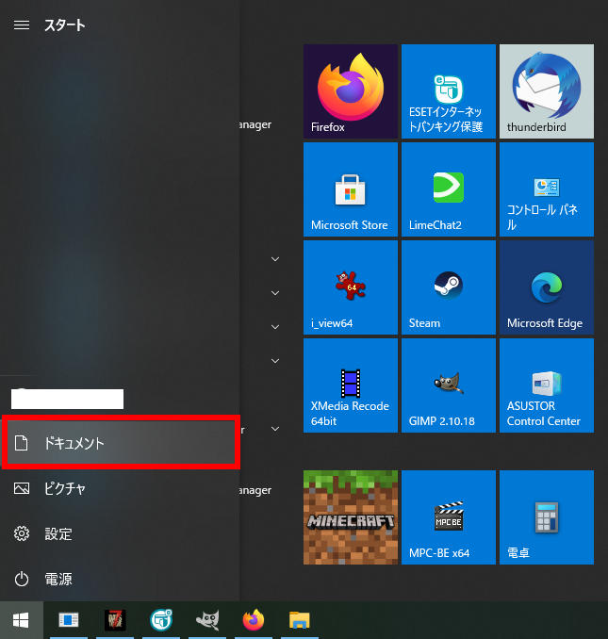Image resolution: width=608 pixels, height=639 pixels.
Task: Expand the chevron beside ドキュメント row
Action: coord(275,429)
